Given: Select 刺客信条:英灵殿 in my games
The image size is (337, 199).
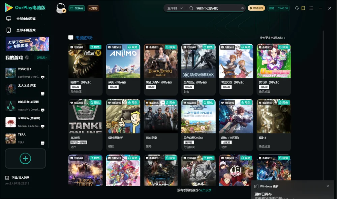Looking at the screenshot, I should pos(25,106).
